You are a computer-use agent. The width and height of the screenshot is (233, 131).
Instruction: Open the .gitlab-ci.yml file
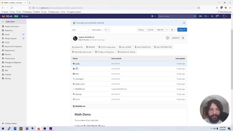[80, 84]
